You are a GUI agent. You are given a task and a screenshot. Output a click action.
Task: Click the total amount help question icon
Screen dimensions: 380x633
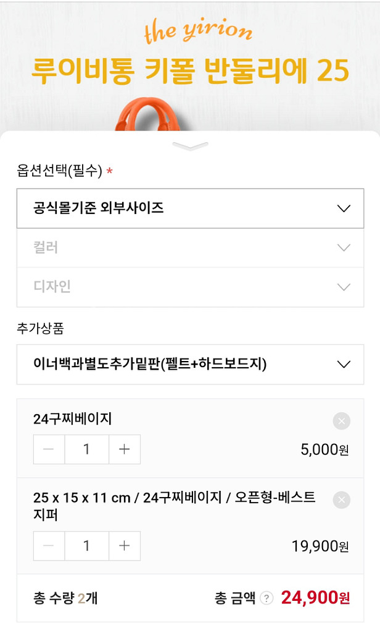(x=266, y=598)
